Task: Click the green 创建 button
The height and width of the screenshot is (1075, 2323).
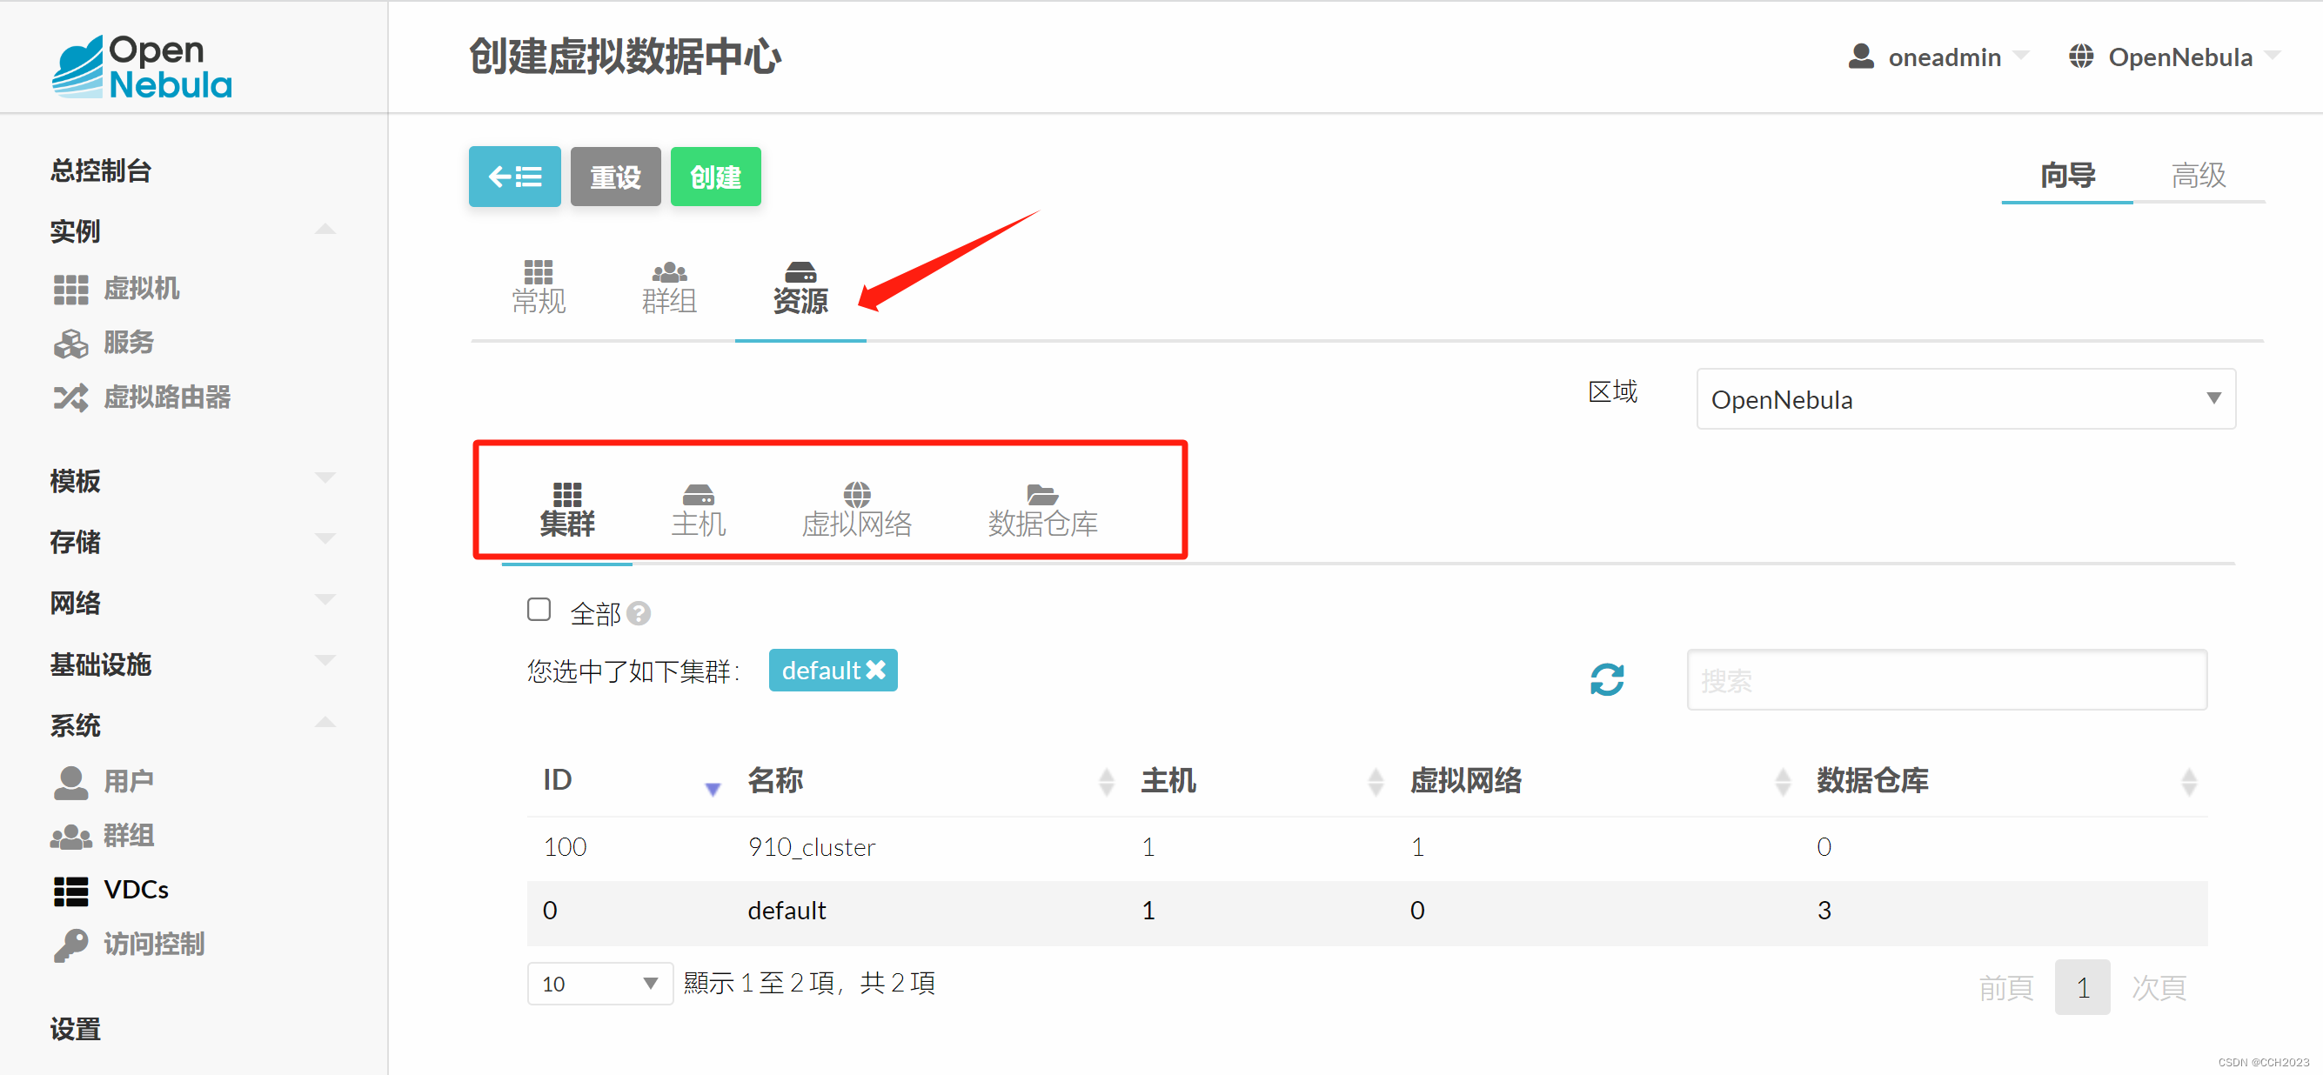Action: (x=715, y=177)
